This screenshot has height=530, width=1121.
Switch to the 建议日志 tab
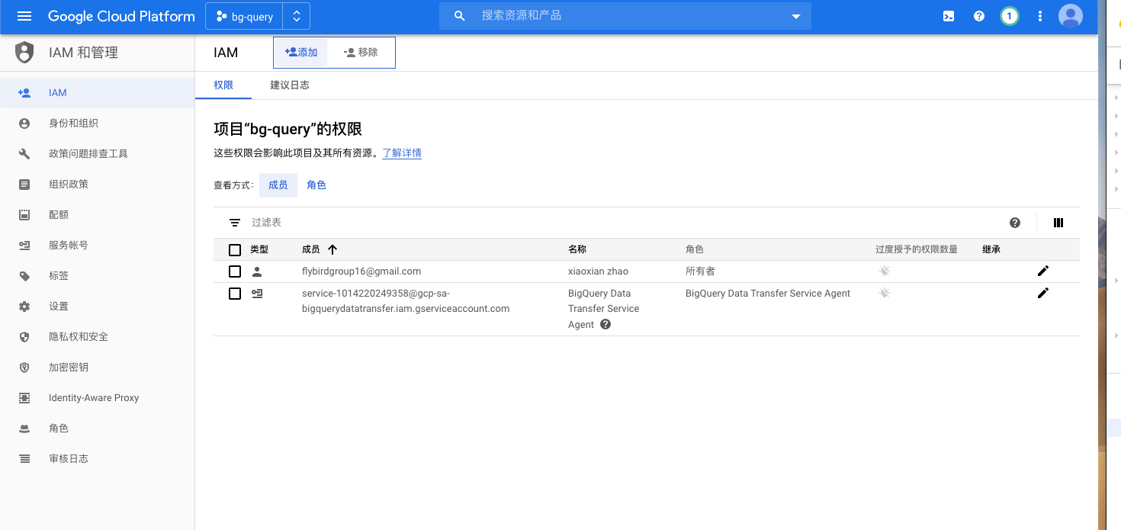point(290,85)
